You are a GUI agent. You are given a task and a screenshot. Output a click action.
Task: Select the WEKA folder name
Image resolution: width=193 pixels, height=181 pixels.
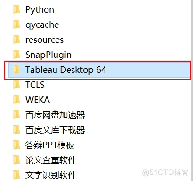click(x=38, y=100)
